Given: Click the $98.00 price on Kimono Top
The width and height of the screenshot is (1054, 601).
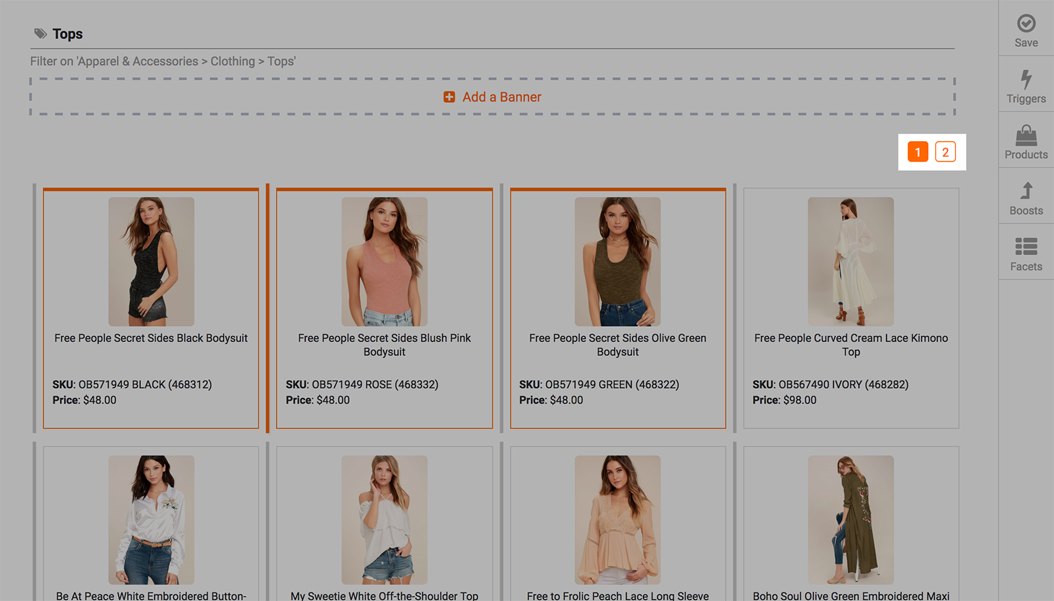Looking at the screenshot, I should 800,400.
